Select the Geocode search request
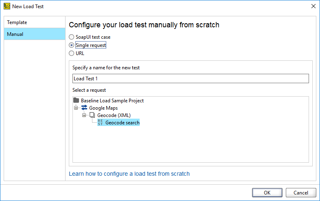The height and width of the screenshot is (201, 320). (123, 122)
